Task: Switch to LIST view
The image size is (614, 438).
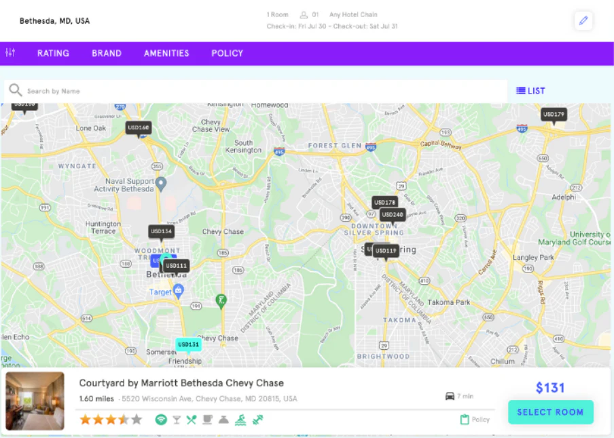Action: (530, 90)
